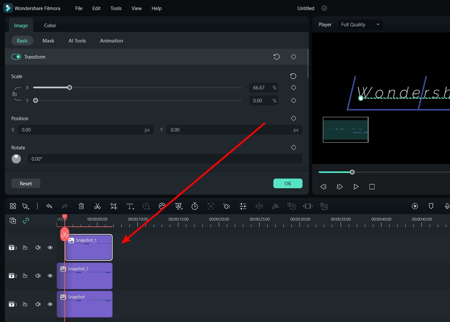This screenshot has height=322, width=450.
Task: Open the File menu
Action: (79, 8)
